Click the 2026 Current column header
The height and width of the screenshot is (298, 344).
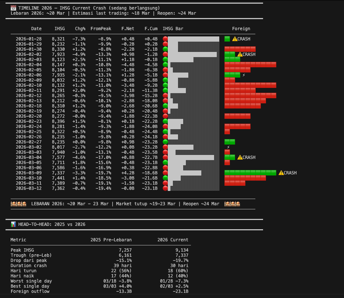pos(173,240)
